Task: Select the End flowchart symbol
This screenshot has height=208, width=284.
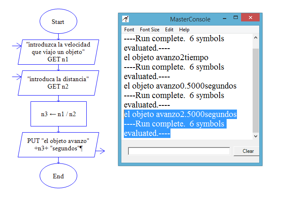Action: click(58, 175)
